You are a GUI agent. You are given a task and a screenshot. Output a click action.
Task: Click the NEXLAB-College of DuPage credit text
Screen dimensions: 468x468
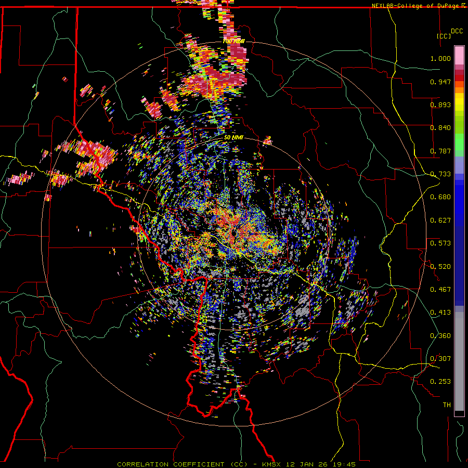click(415, 6)
